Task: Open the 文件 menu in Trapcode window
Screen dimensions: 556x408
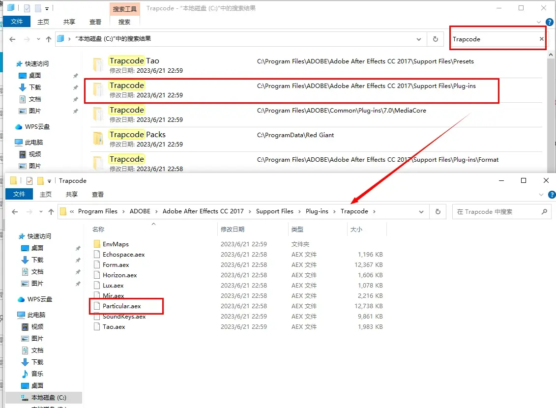Action: (x=19, y=194)
